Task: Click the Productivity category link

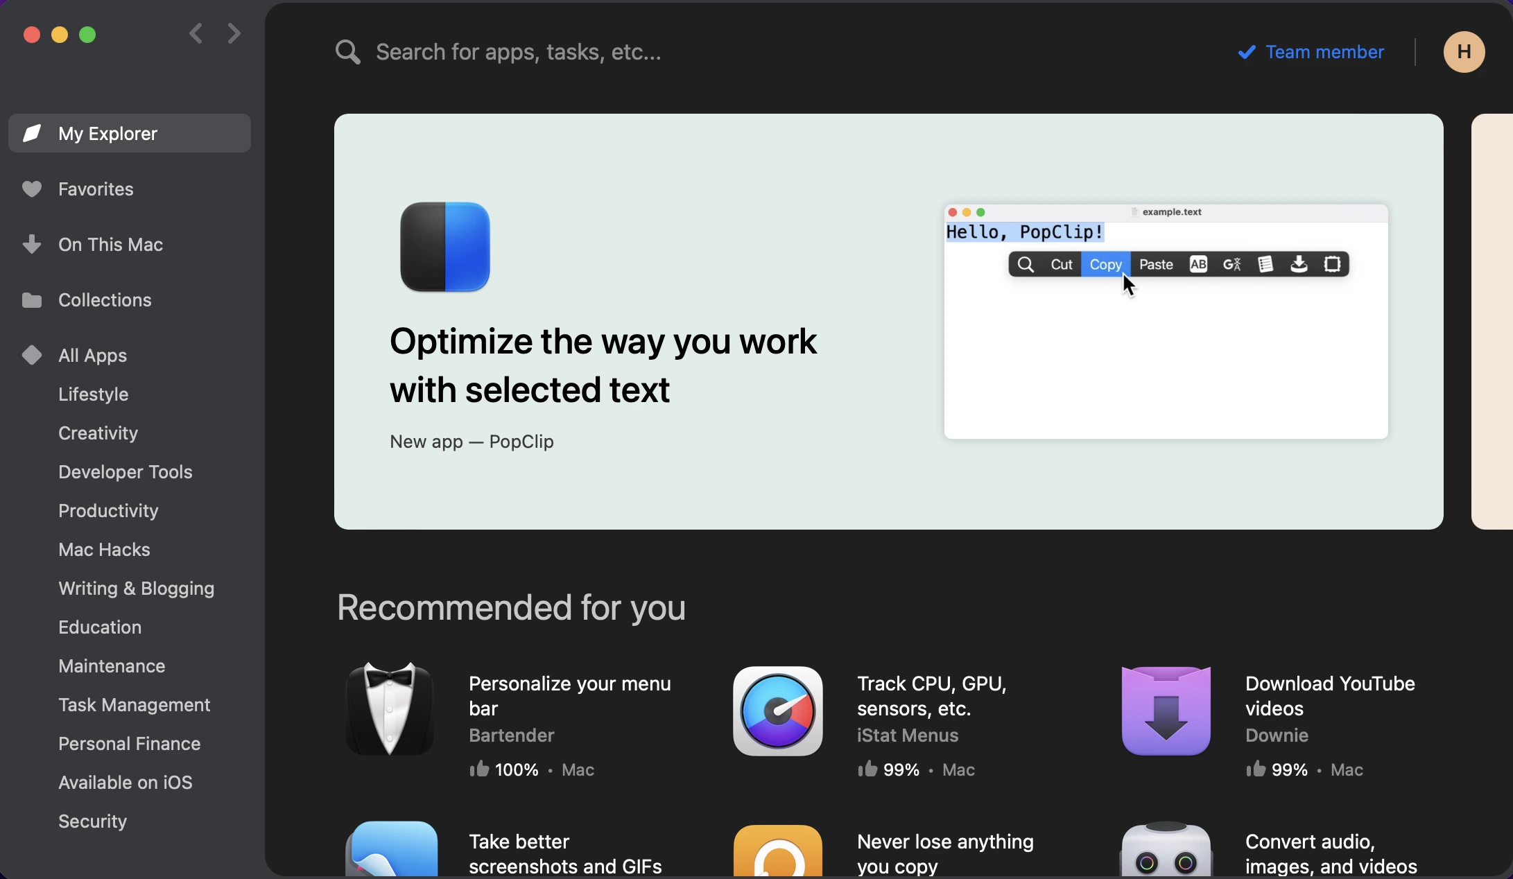Action: pyautogui.click(x=107, y=511)
